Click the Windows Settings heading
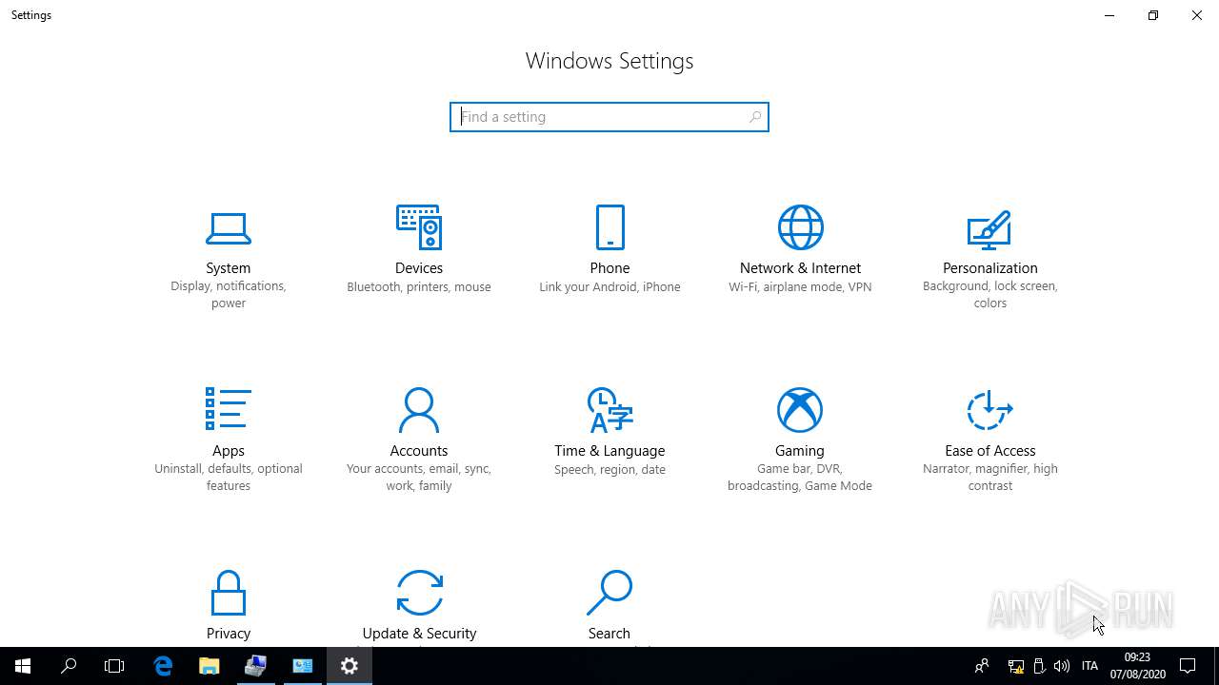Screen dimensions: 1219x685 click(x=609, y=61)
